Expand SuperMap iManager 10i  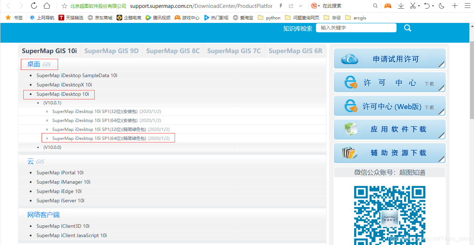[63, 182]
